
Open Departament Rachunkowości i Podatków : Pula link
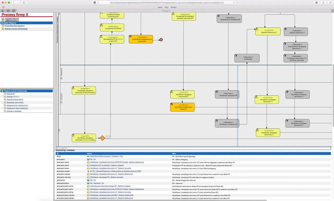[x=106, y=156]
